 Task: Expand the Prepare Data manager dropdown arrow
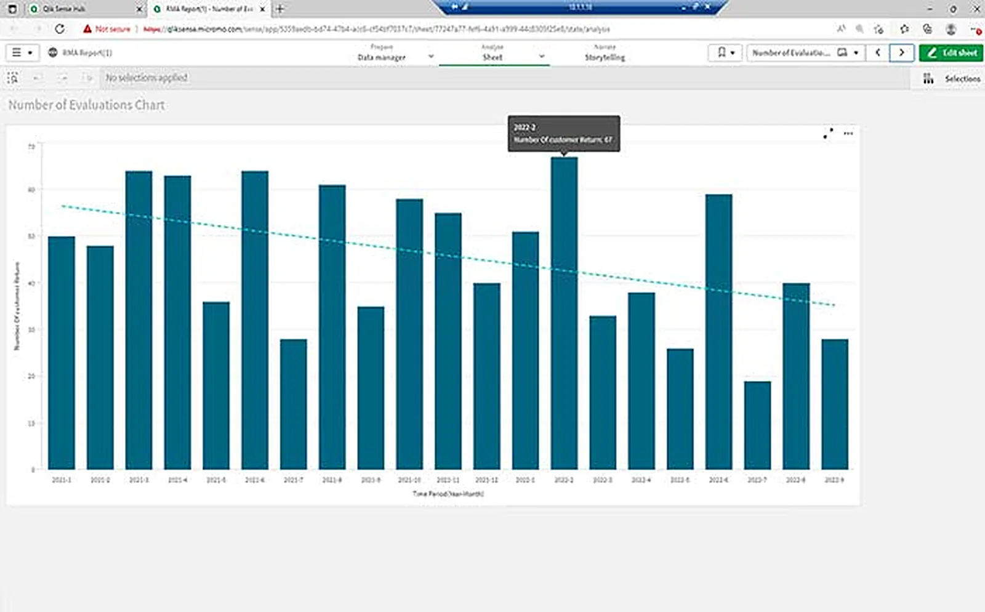[x=431, y=57]
